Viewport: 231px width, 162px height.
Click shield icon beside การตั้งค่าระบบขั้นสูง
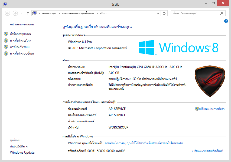click(x=6, y=53)
